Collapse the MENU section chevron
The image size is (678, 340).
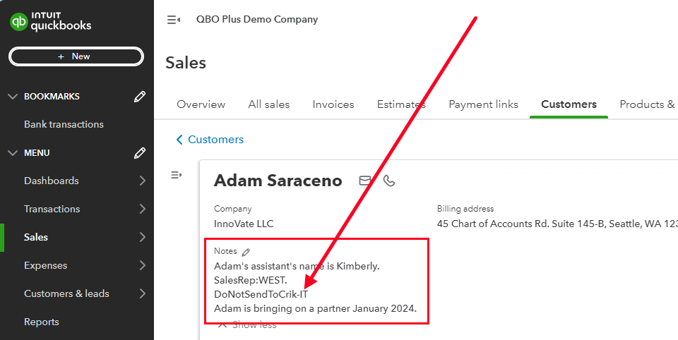click(12, 153)
